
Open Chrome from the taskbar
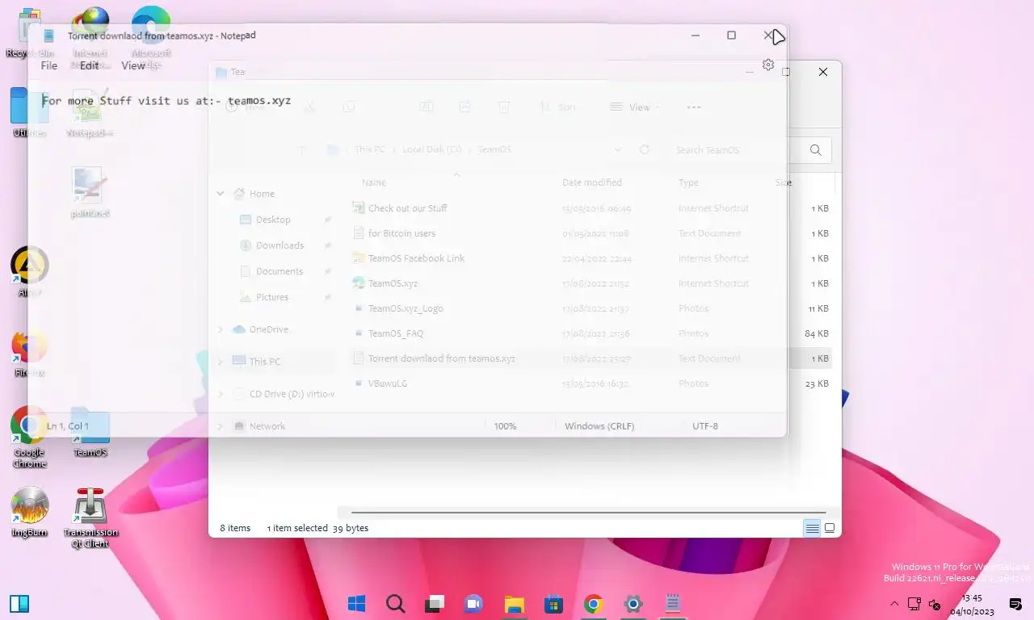click(593, 604)
